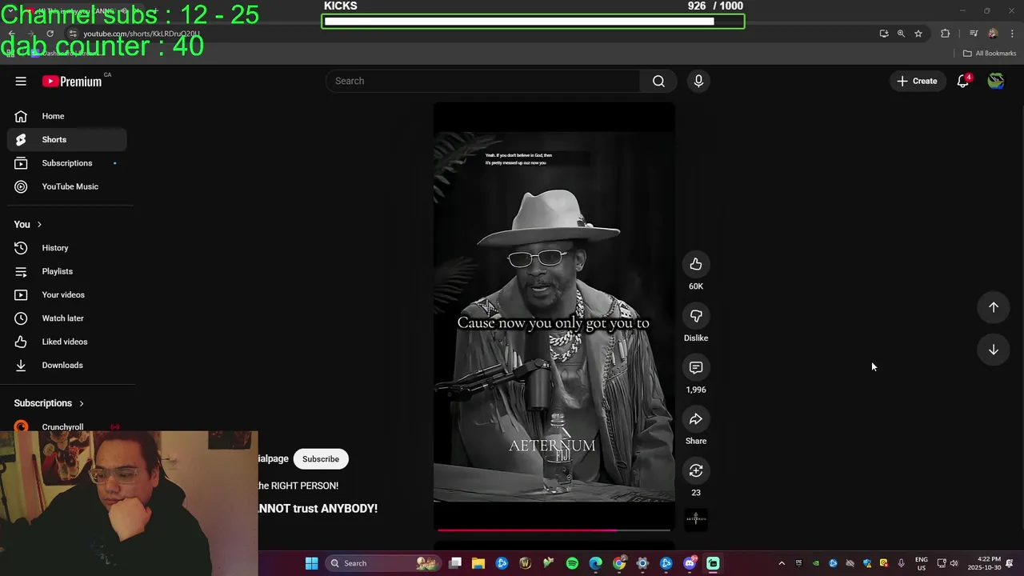Open Spotify from taskbar
The image size is (1024, 576).
click(572, 563)
